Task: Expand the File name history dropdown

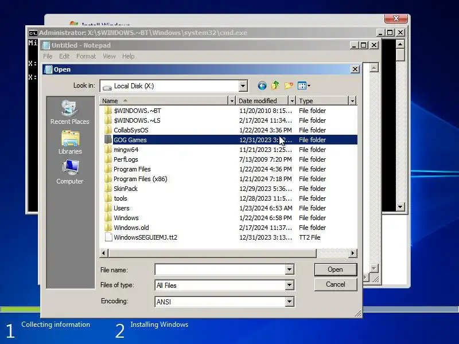Action: click(x=290, y=269)
